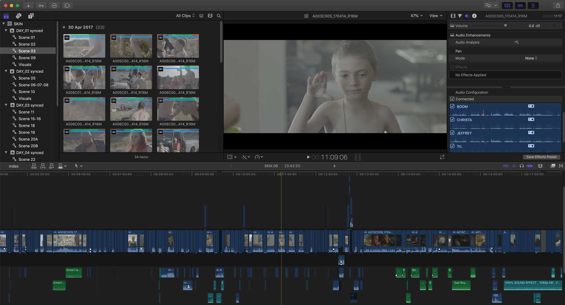The width and height of the screenshot is (565, 305).
Task: Click the Share export icon
Action: [x=558, y=5]
